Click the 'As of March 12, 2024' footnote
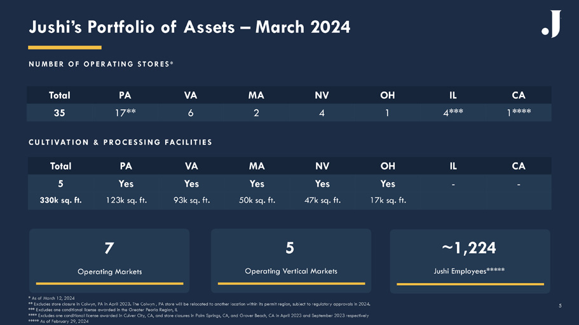 tap(52, 298)
